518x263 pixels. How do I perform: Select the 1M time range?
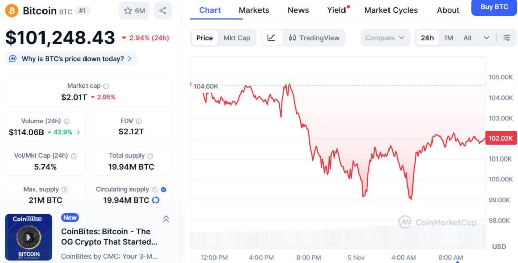pyautogui.click(x=449, y=38)
